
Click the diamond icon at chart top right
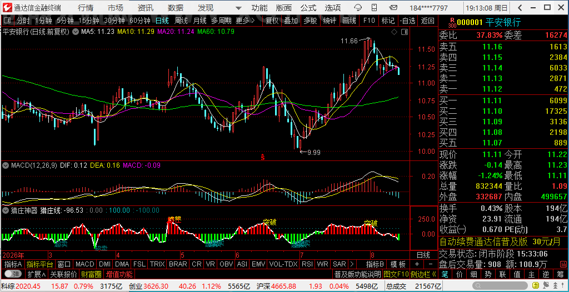point(394,32)
